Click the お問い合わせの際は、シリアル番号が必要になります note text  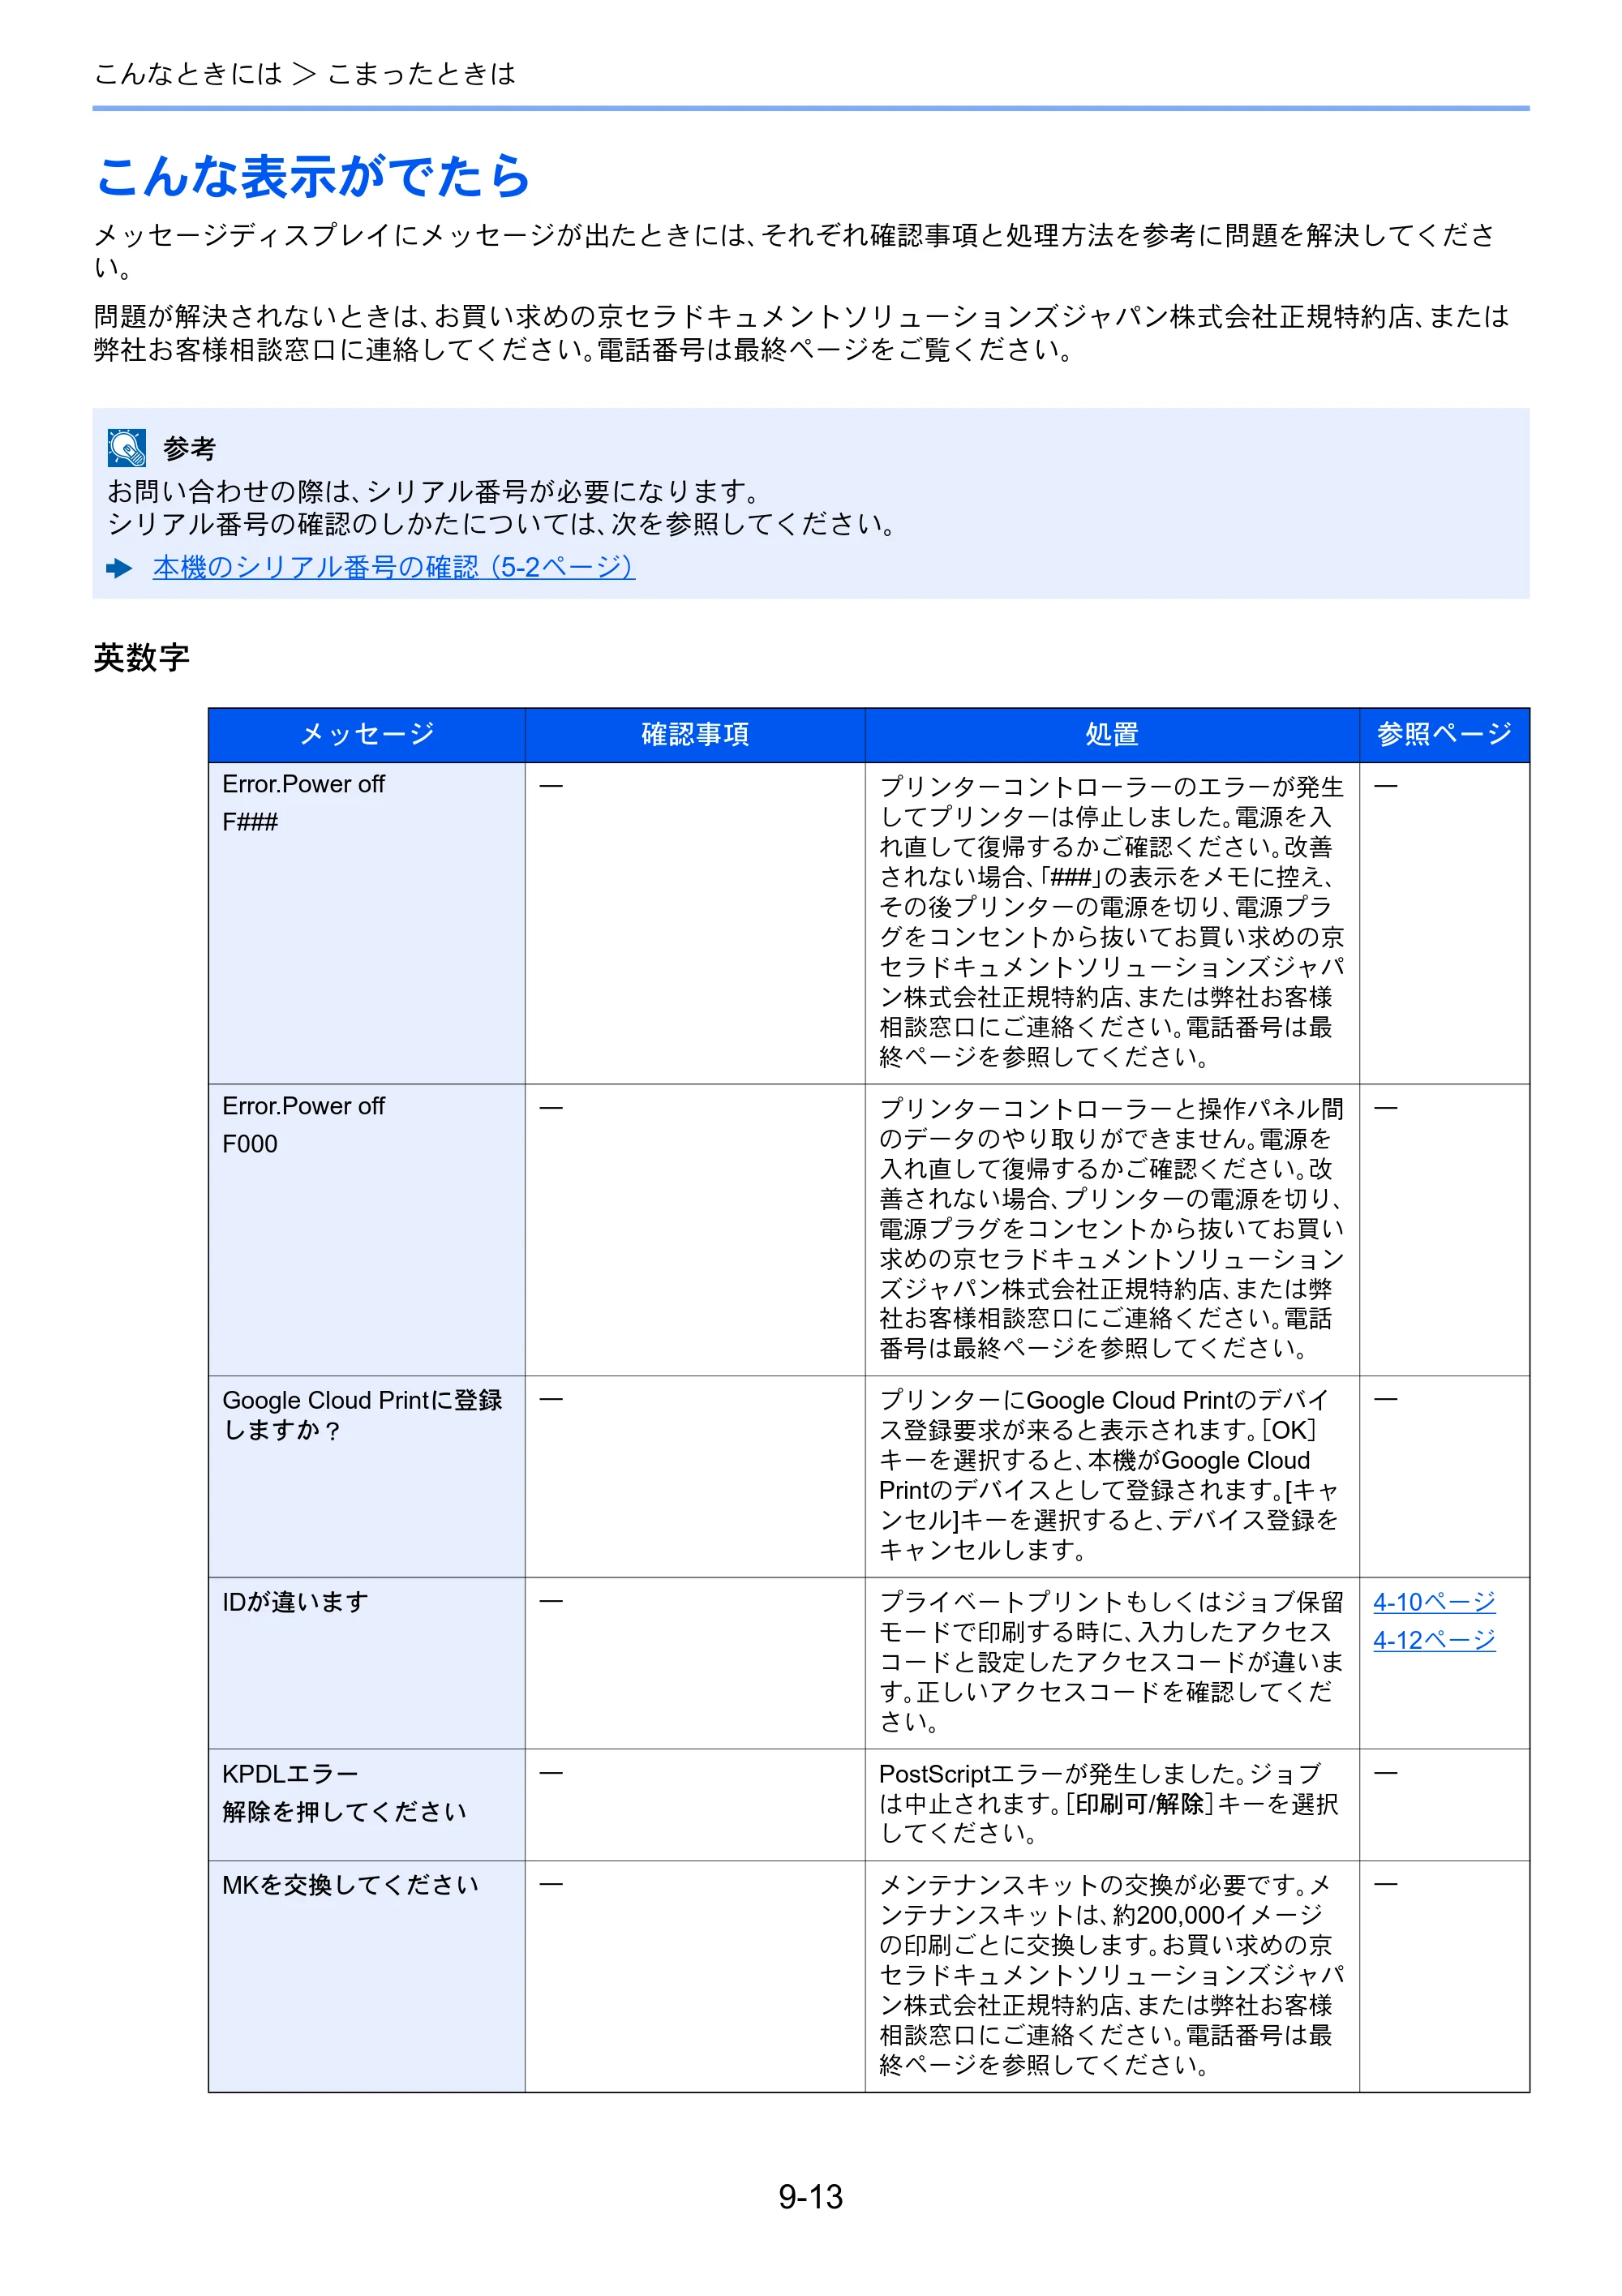433,491
